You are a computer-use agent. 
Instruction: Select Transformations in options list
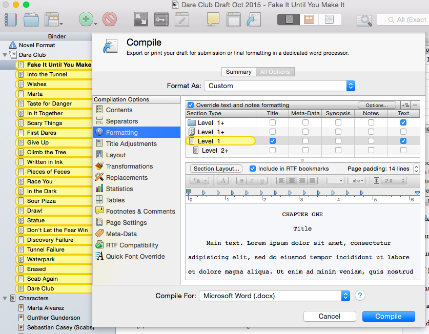(x=129, y=166)
